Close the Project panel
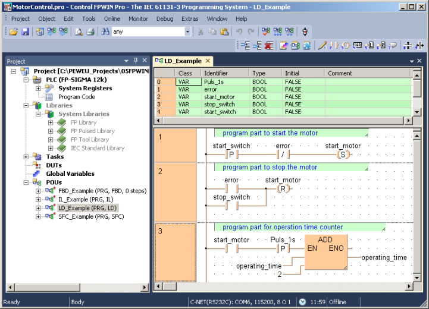429x309 pixels. [145, 61]
